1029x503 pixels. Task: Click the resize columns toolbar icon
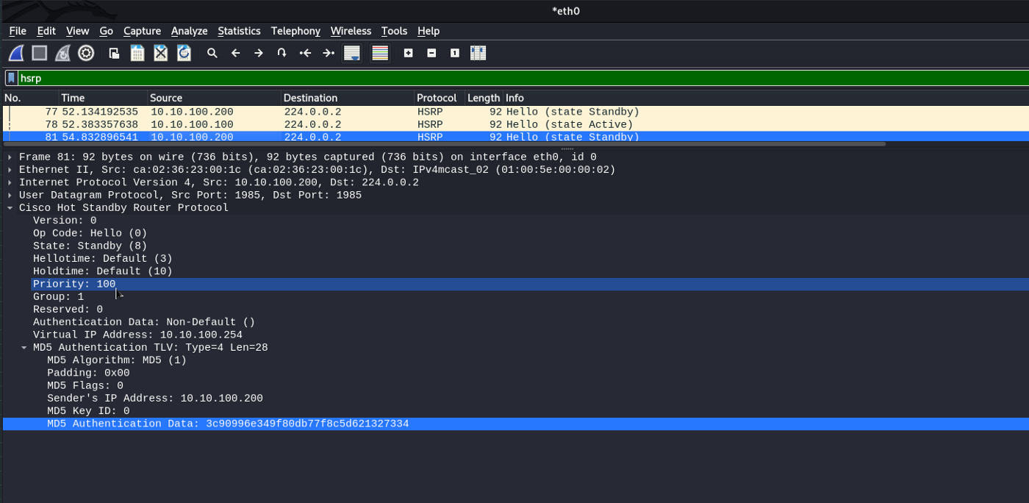click(478, 53)
